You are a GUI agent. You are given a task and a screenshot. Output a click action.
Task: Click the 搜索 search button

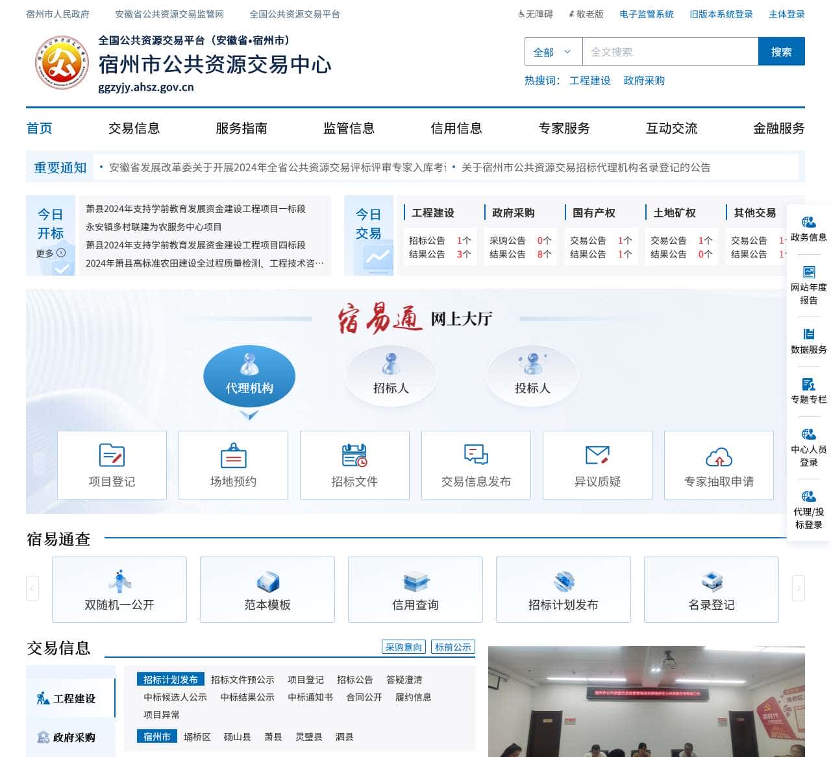tap(782, 52)
